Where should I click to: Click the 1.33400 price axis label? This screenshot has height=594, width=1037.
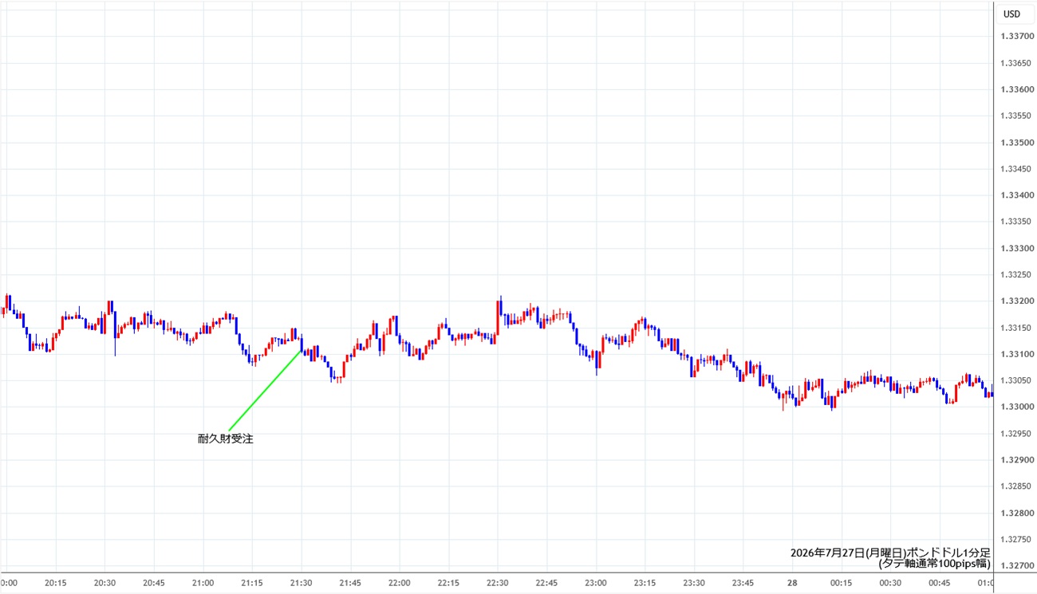[1016, 195]
